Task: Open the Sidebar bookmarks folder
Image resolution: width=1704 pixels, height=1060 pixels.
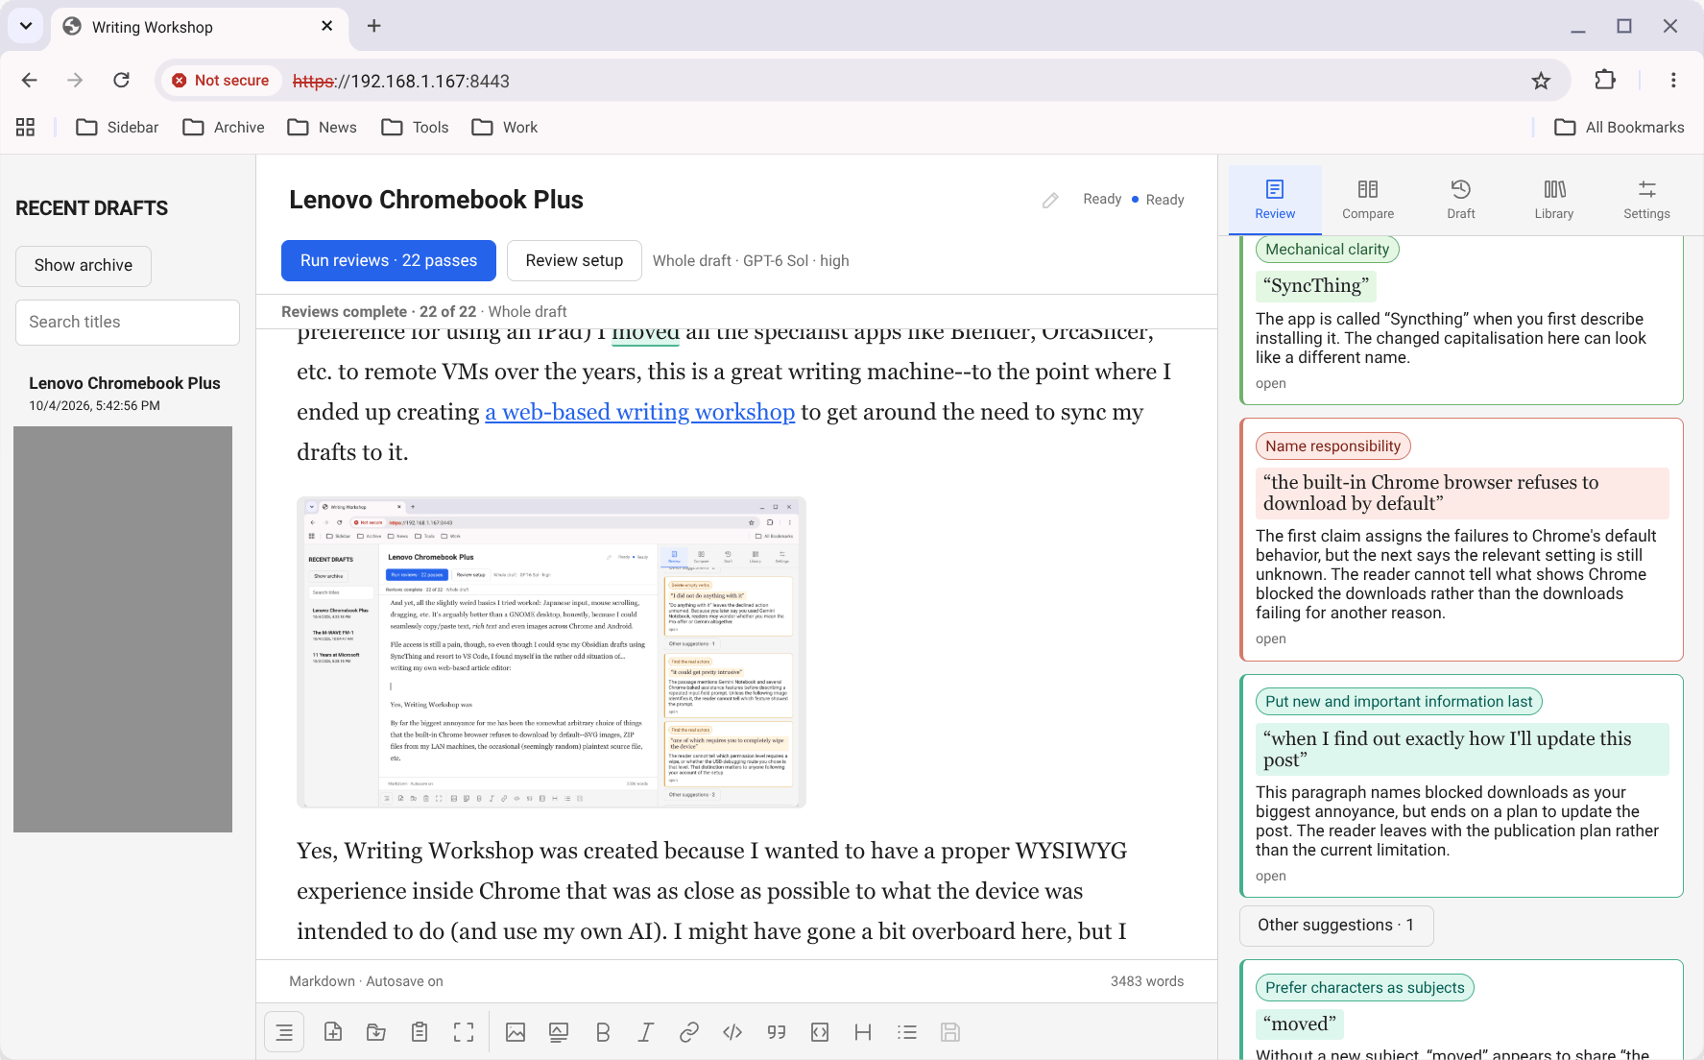Action: 117,128
